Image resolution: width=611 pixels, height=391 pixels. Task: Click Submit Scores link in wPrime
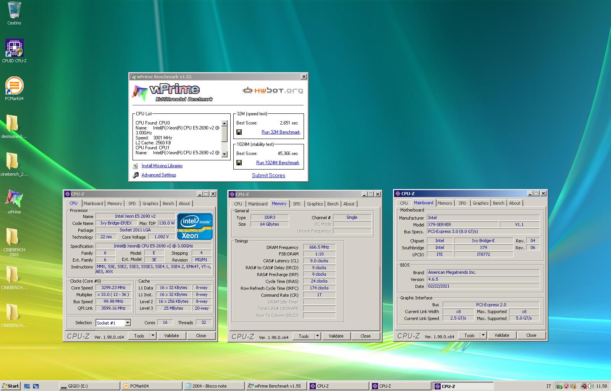click(x=268, y=176)
